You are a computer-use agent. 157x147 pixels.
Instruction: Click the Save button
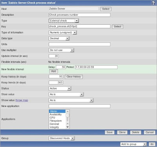coord(110,132)
